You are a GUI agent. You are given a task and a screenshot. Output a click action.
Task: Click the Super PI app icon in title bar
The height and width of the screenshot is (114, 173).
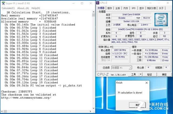point(4,3)
